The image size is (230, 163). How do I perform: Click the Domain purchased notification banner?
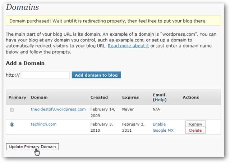tap(113, 21)
